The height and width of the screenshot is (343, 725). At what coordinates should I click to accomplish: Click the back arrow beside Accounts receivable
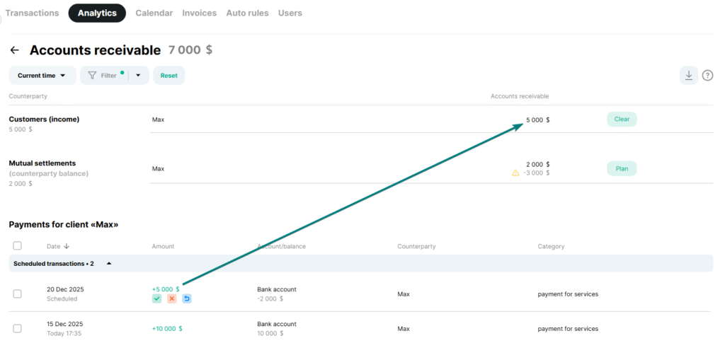click(15, 51)
